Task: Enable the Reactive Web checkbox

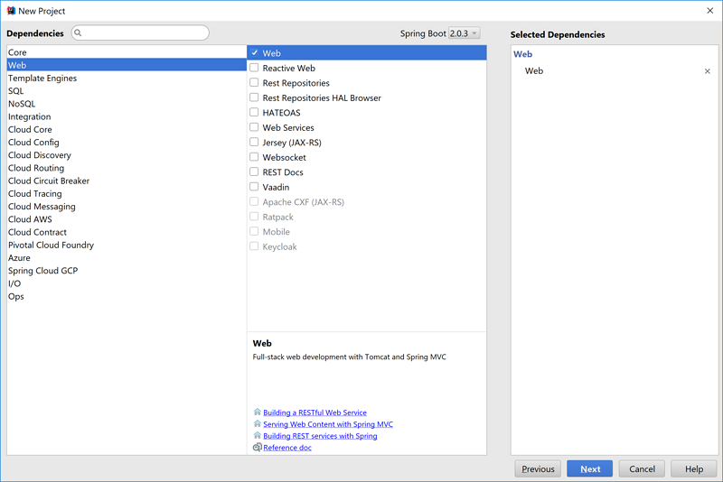Action: click(x=254, y=68)
